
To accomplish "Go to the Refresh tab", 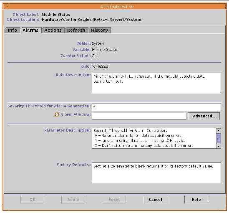I will [76, 30].
